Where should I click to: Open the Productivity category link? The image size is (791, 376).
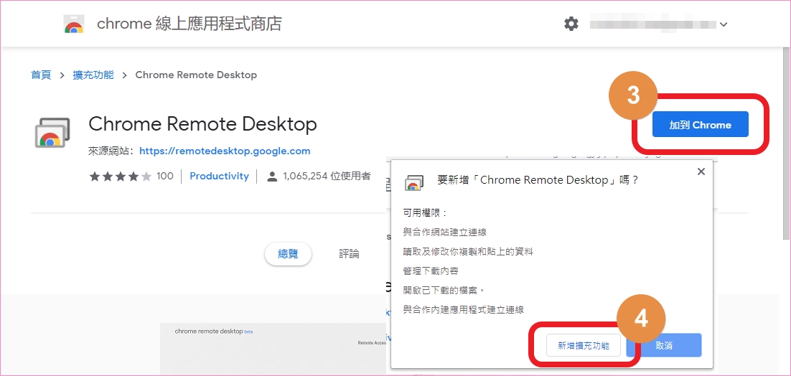pyautogui.click(x=219, y=177)
